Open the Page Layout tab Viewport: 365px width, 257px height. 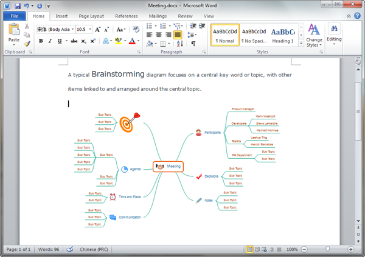pyautogui.click(x=91, y=16)
